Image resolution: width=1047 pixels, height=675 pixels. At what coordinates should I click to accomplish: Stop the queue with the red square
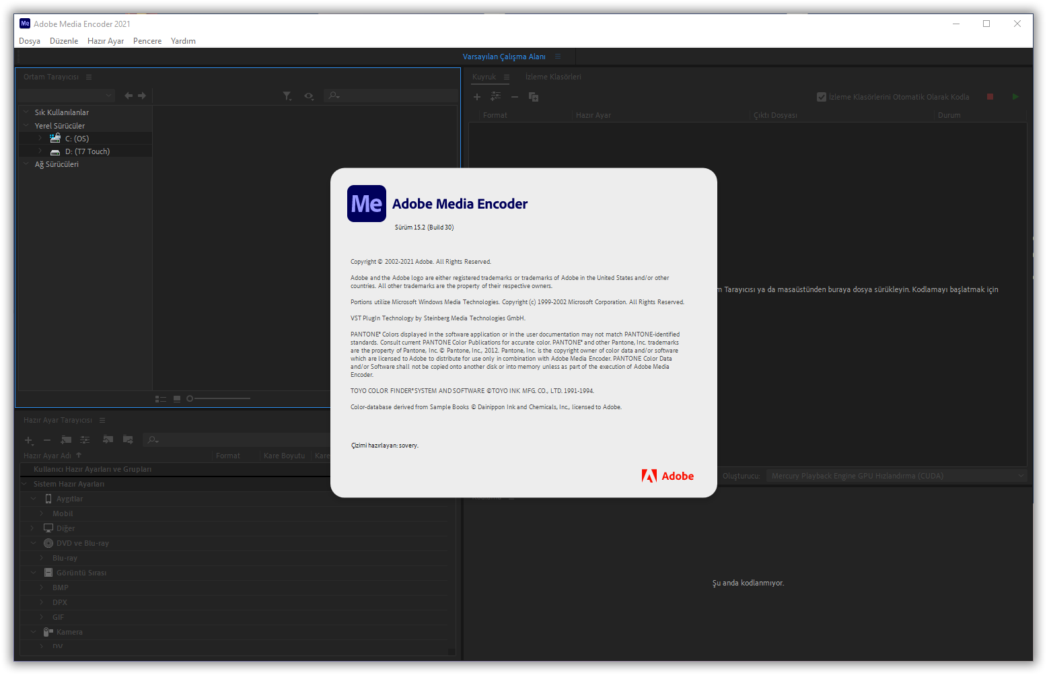[990, 97]
